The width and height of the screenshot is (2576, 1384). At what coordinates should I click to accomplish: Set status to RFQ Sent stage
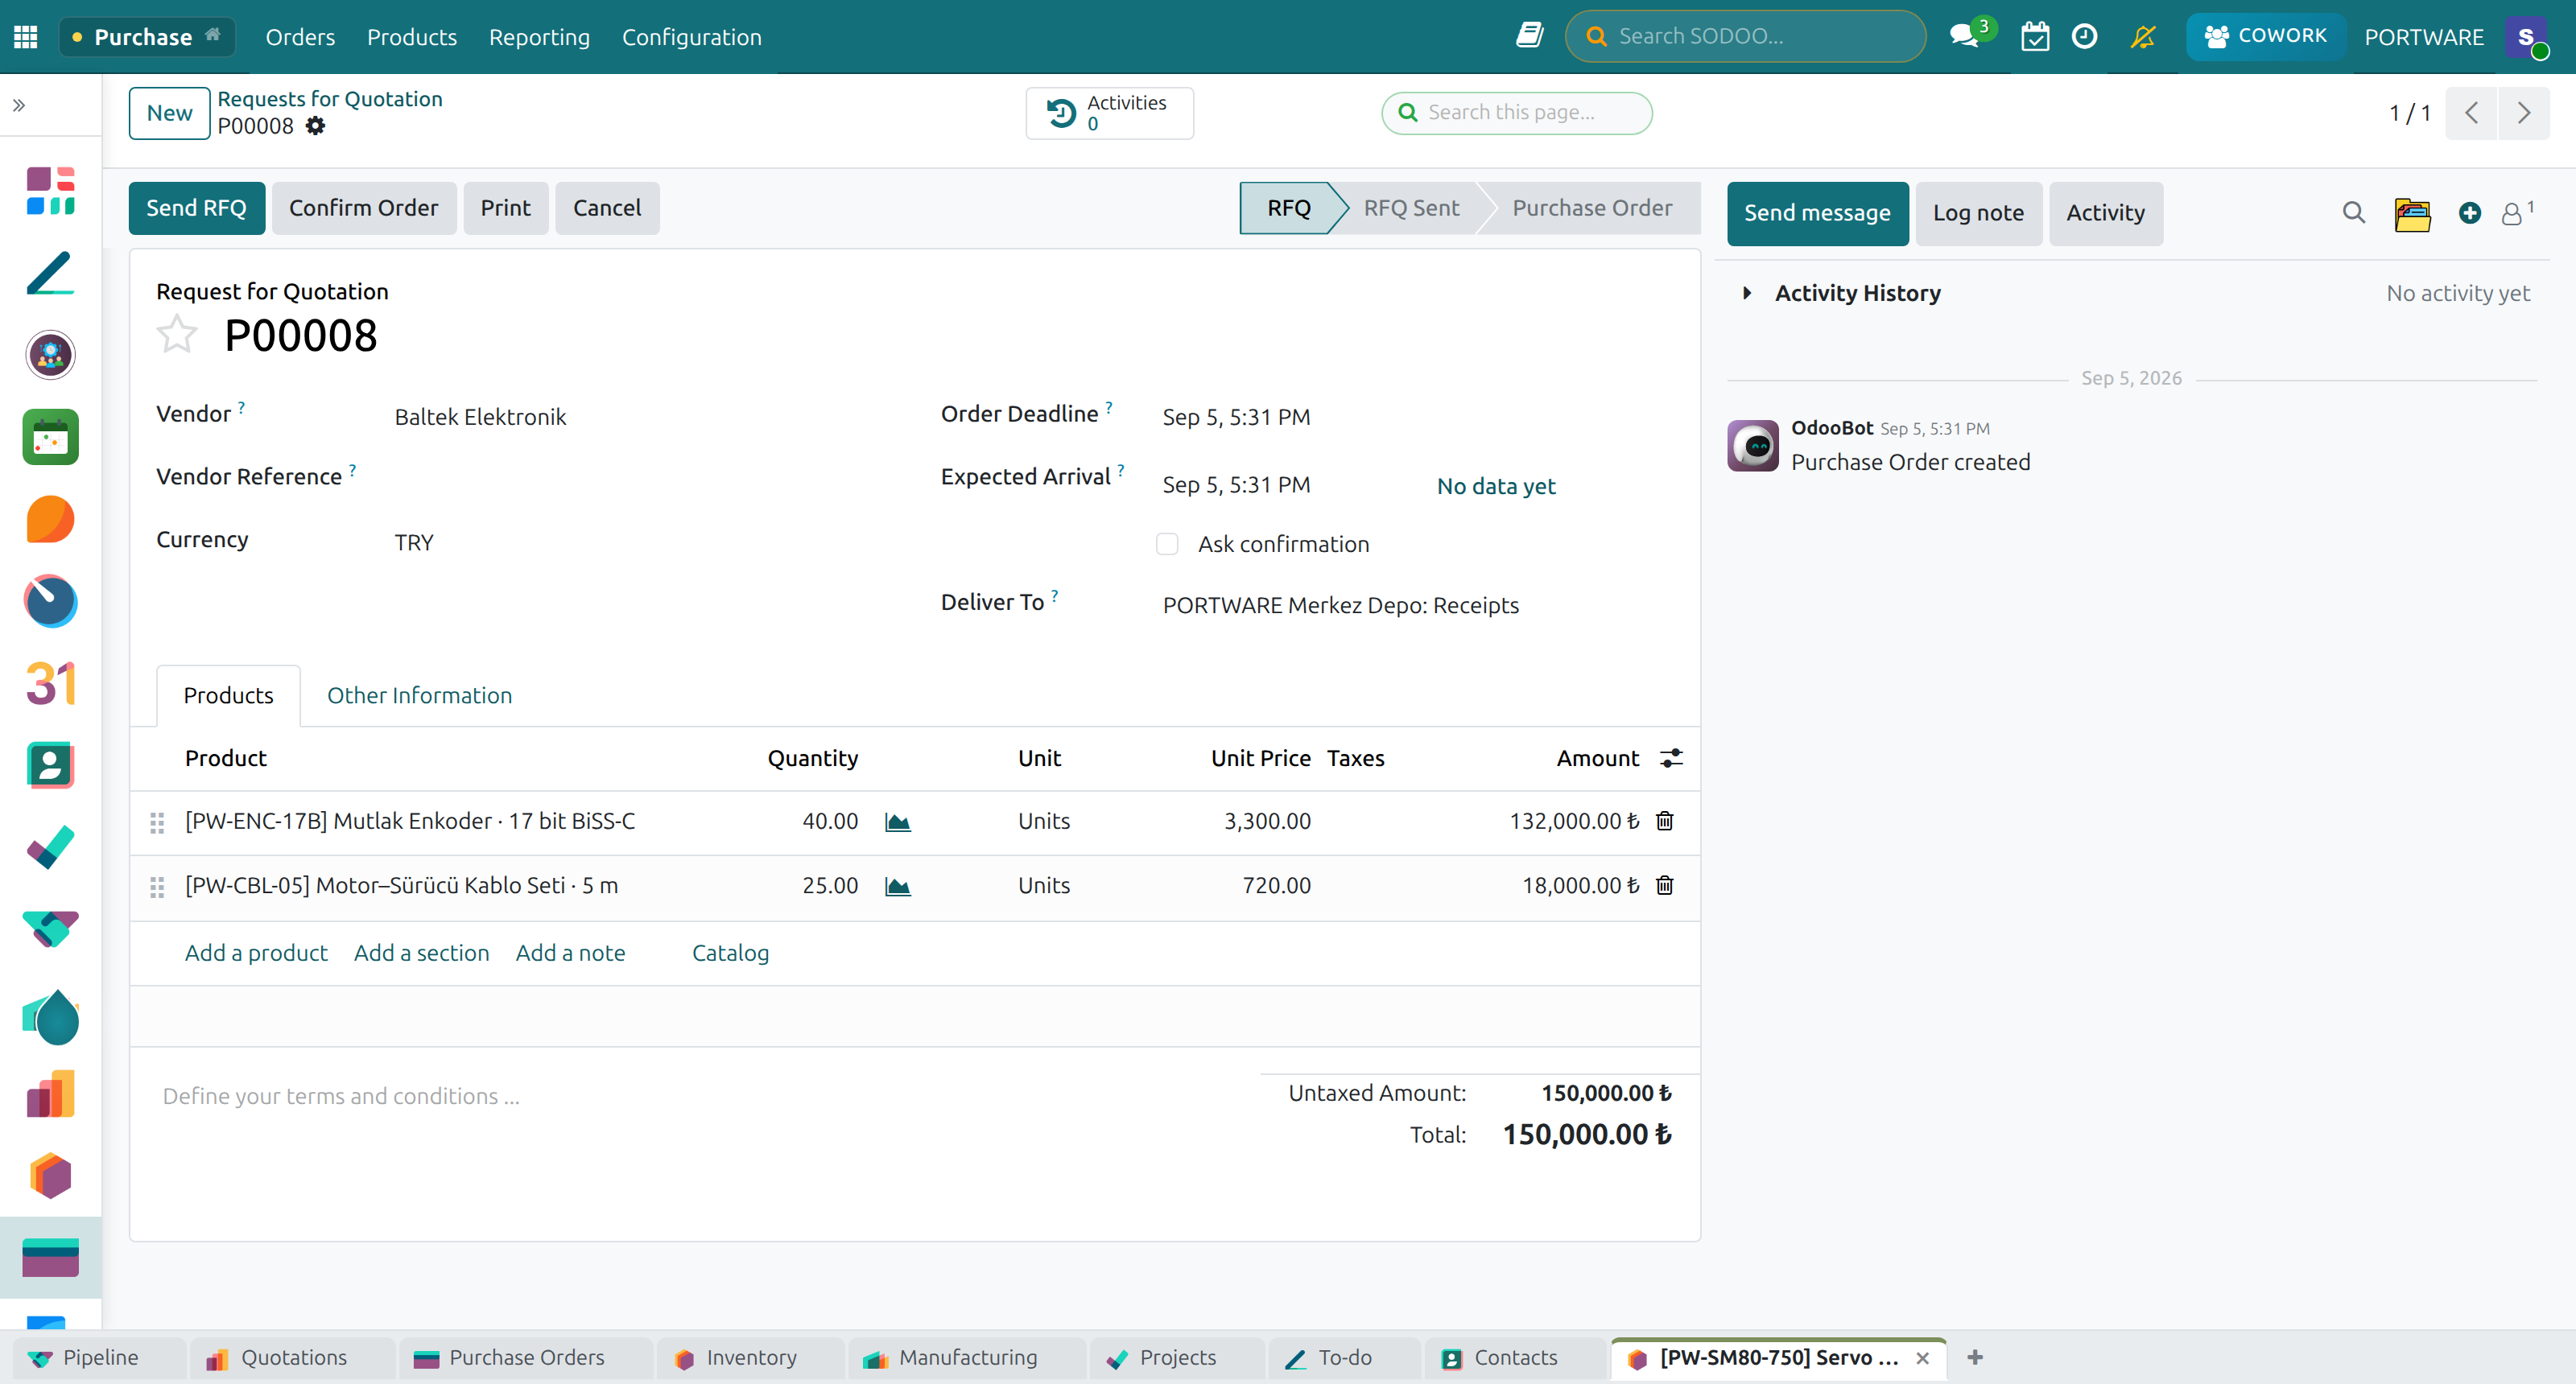click(1411, 208)
